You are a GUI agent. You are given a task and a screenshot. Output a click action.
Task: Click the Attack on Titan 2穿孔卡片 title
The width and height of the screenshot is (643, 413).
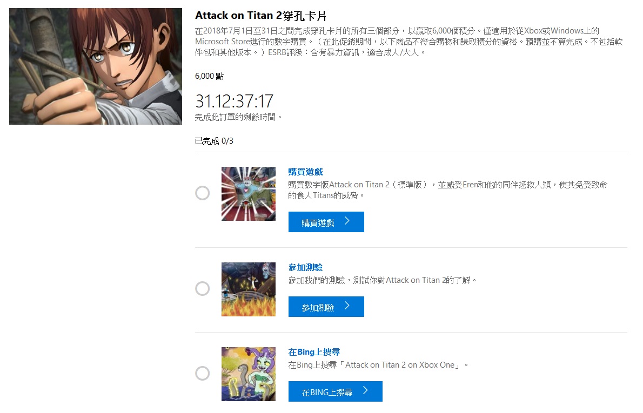coord(261,16)
